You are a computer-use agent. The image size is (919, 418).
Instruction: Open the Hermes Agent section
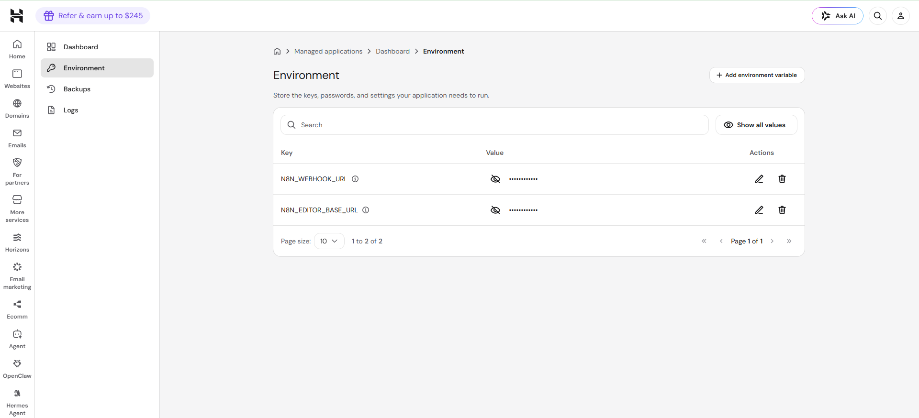coord(17,402)
